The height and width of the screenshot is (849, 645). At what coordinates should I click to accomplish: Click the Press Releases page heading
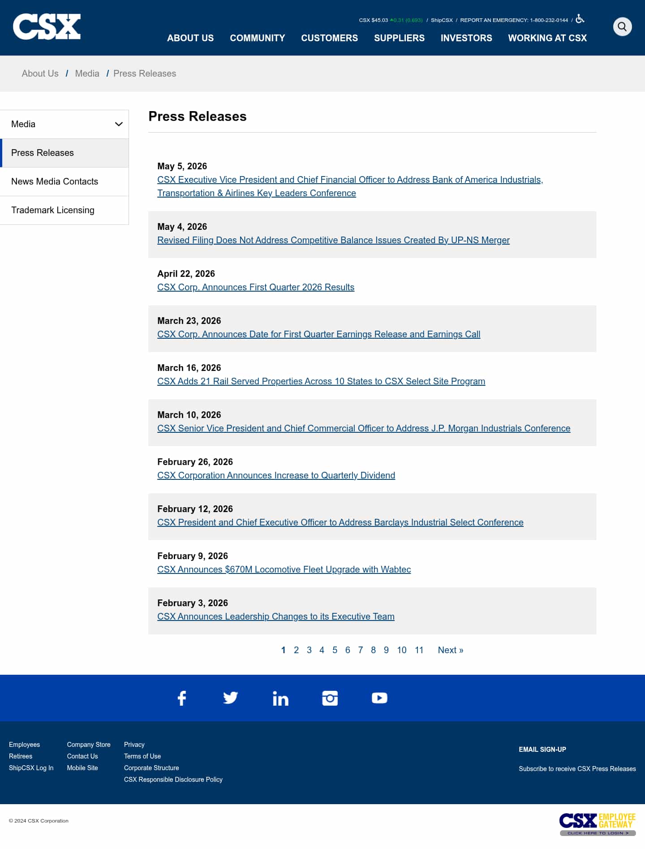click(x=198, y=116)
